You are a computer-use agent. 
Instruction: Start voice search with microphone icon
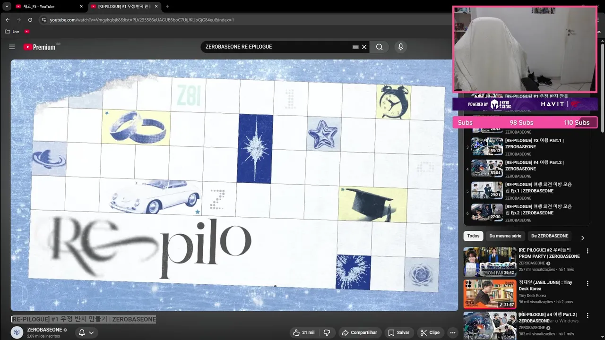point(401,47)
